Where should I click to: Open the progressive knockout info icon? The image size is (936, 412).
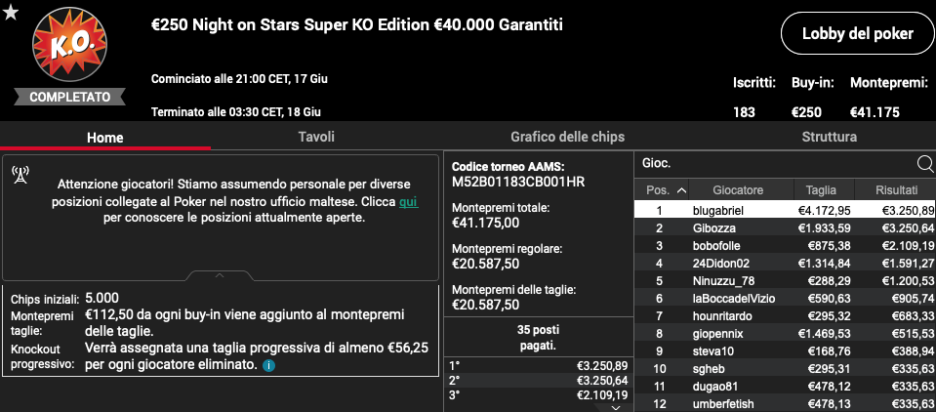[269, 365]
